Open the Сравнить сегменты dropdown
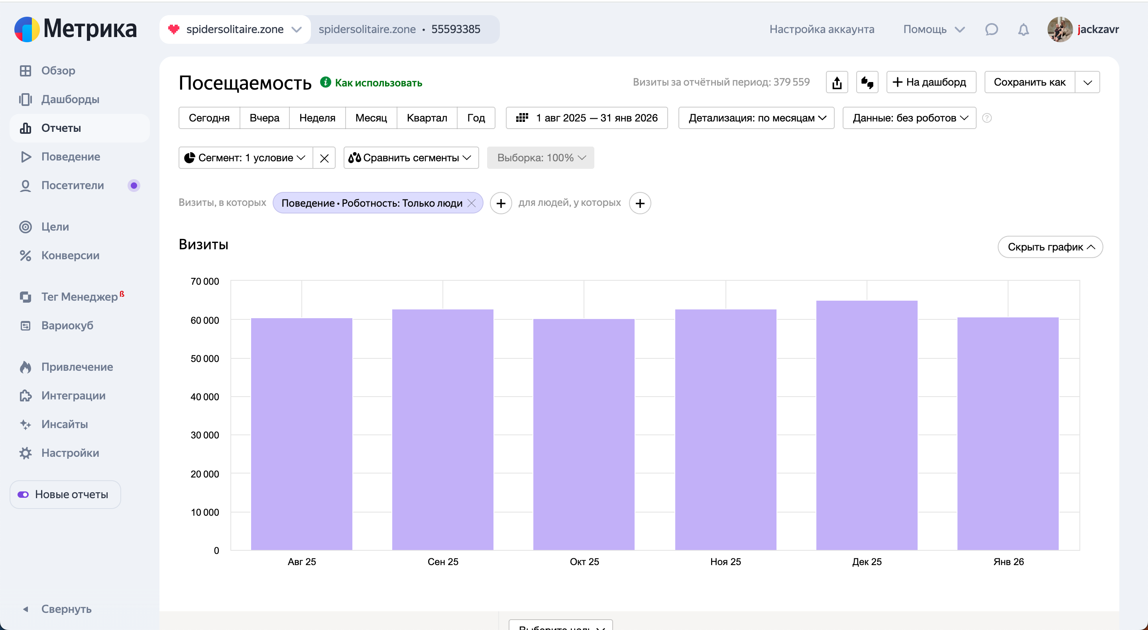1148x630 pixels. tap(411, 158)
